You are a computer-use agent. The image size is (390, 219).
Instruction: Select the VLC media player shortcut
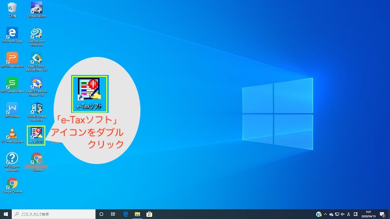[x=12, y=135]
